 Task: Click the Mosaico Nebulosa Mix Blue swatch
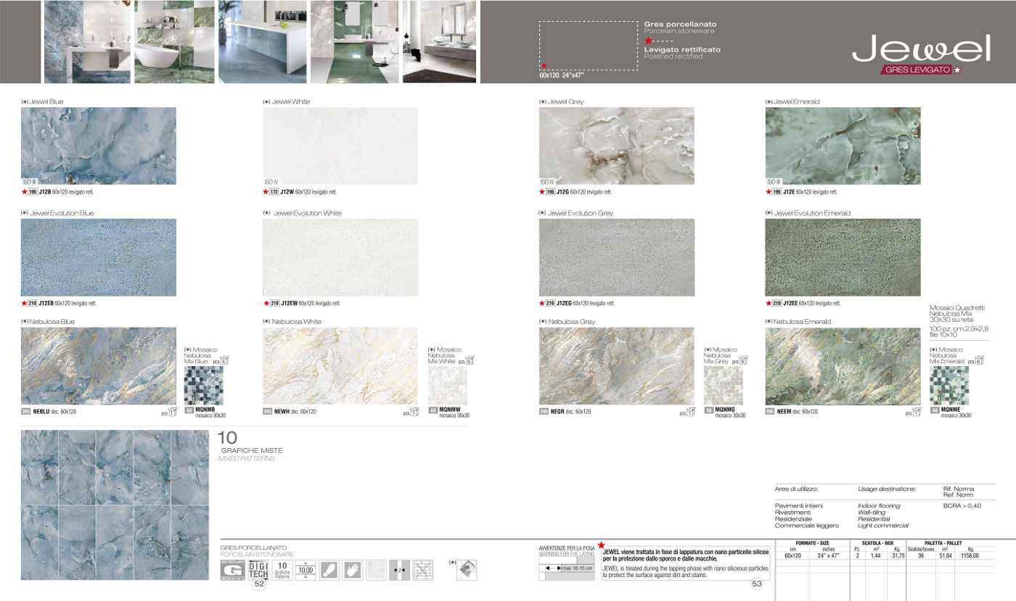(x=204, y=386)
